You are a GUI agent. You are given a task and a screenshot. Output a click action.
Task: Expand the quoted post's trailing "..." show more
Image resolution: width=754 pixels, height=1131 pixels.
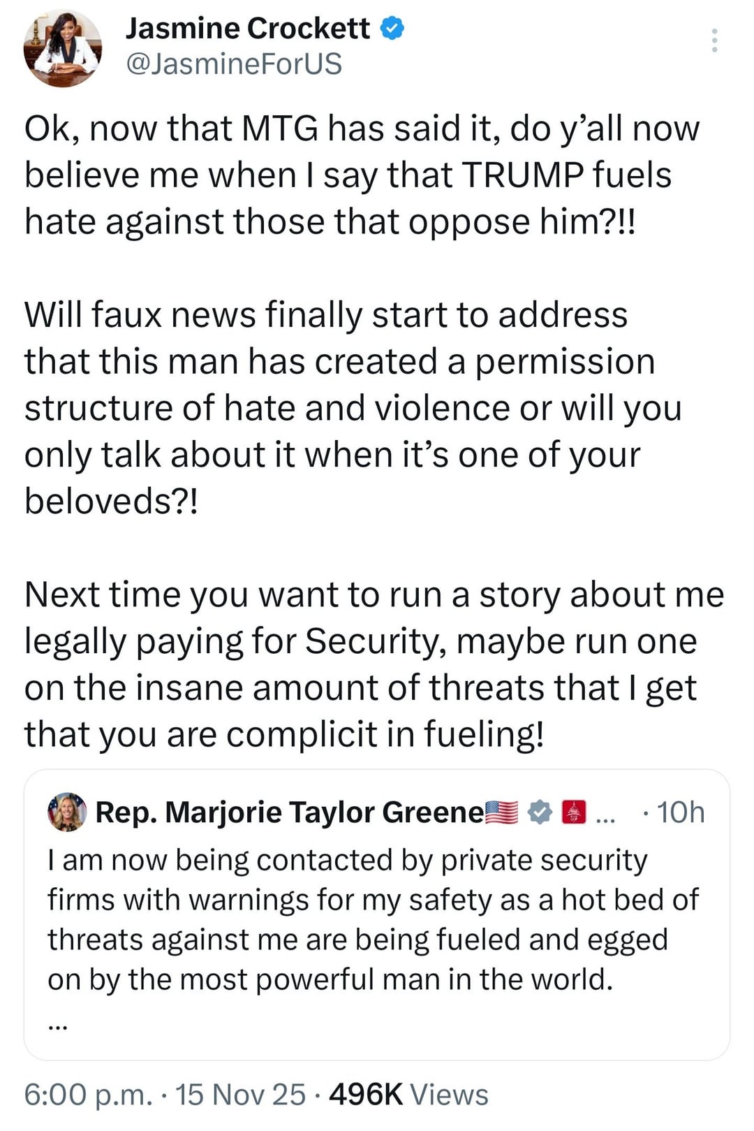57,1026
